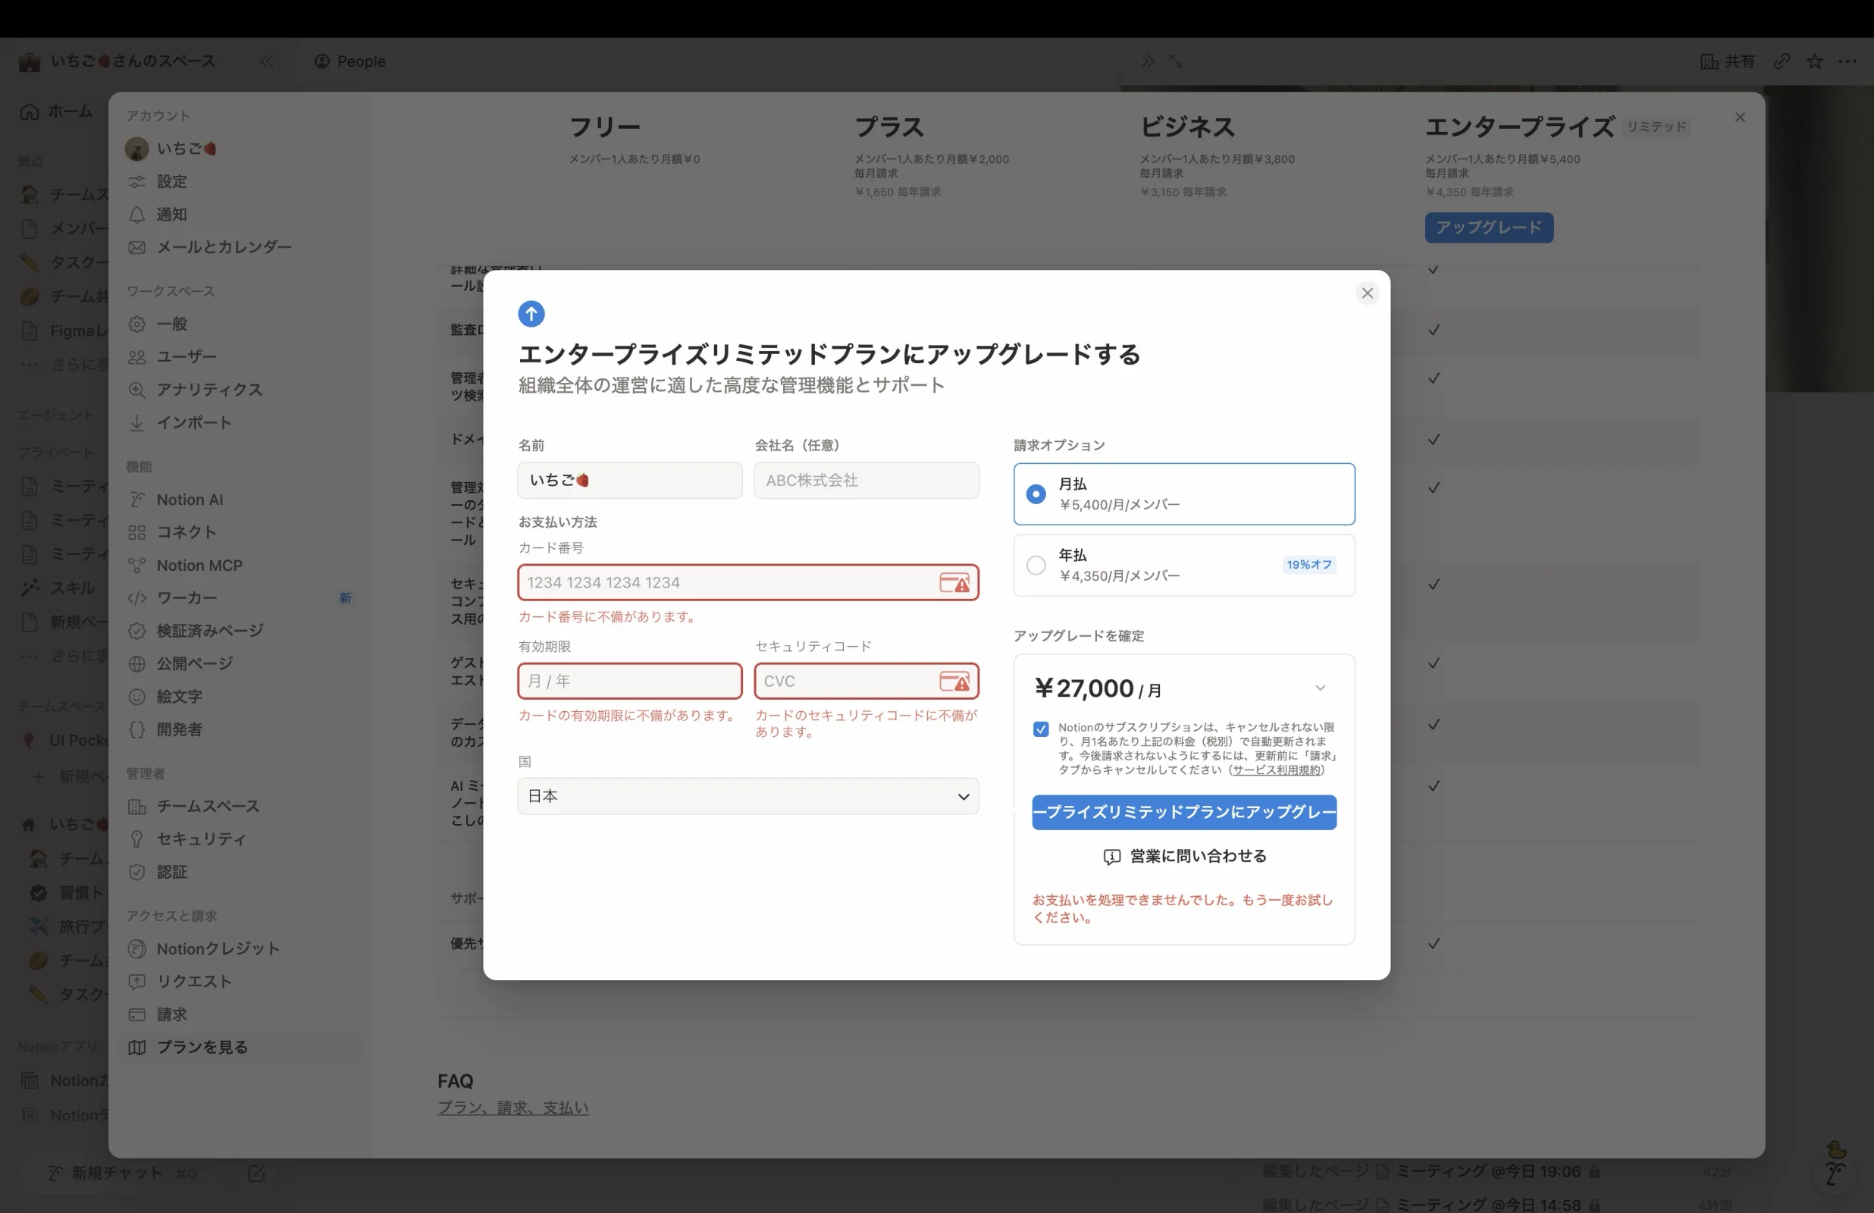Viewport: 1874px width, 1213px height.
Task: Click the copy link icon in top bar
Action: 1782,61
